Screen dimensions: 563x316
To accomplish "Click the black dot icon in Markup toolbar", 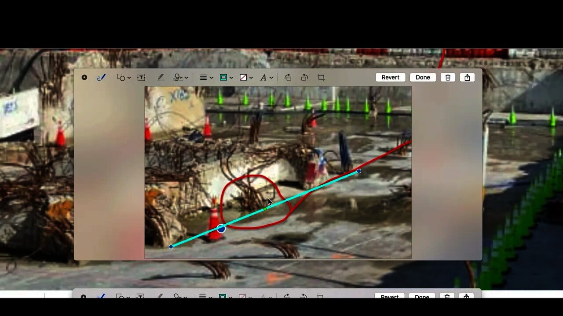I will pos(84,77).
